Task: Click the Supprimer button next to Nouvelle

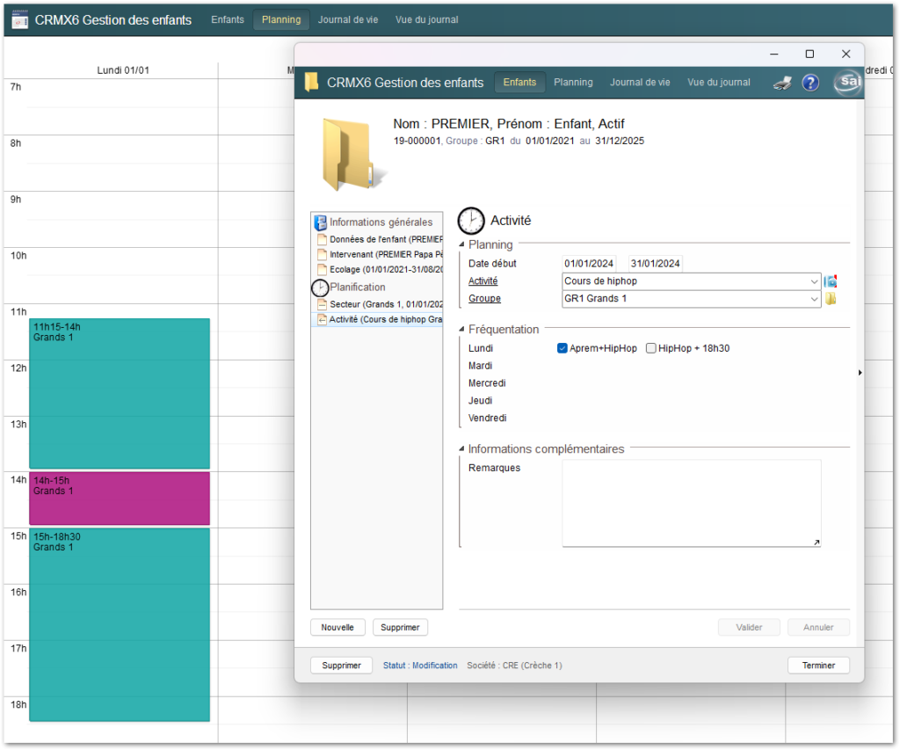Action: pos(400,627)
